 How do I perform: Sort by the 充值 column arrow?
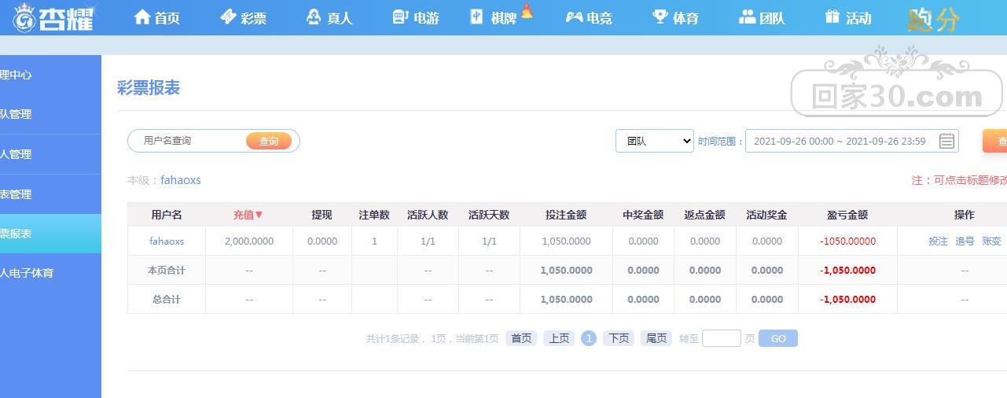pyautogui.click(x=259, y=215)
